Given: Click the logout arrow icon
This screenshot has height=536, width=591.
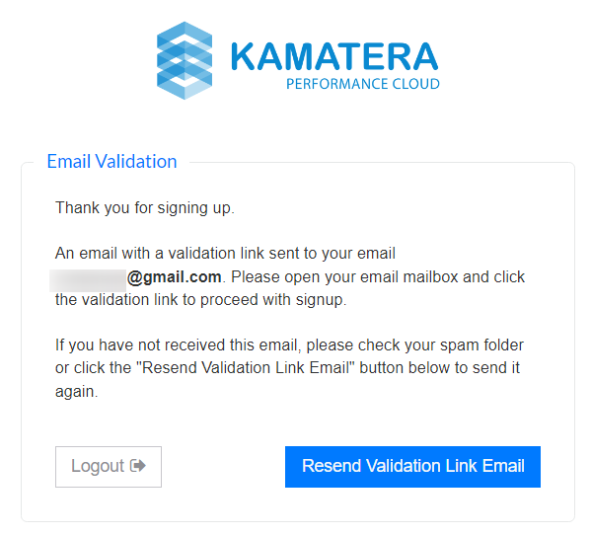Looking at the screenshot, I should tap(138, 466).
